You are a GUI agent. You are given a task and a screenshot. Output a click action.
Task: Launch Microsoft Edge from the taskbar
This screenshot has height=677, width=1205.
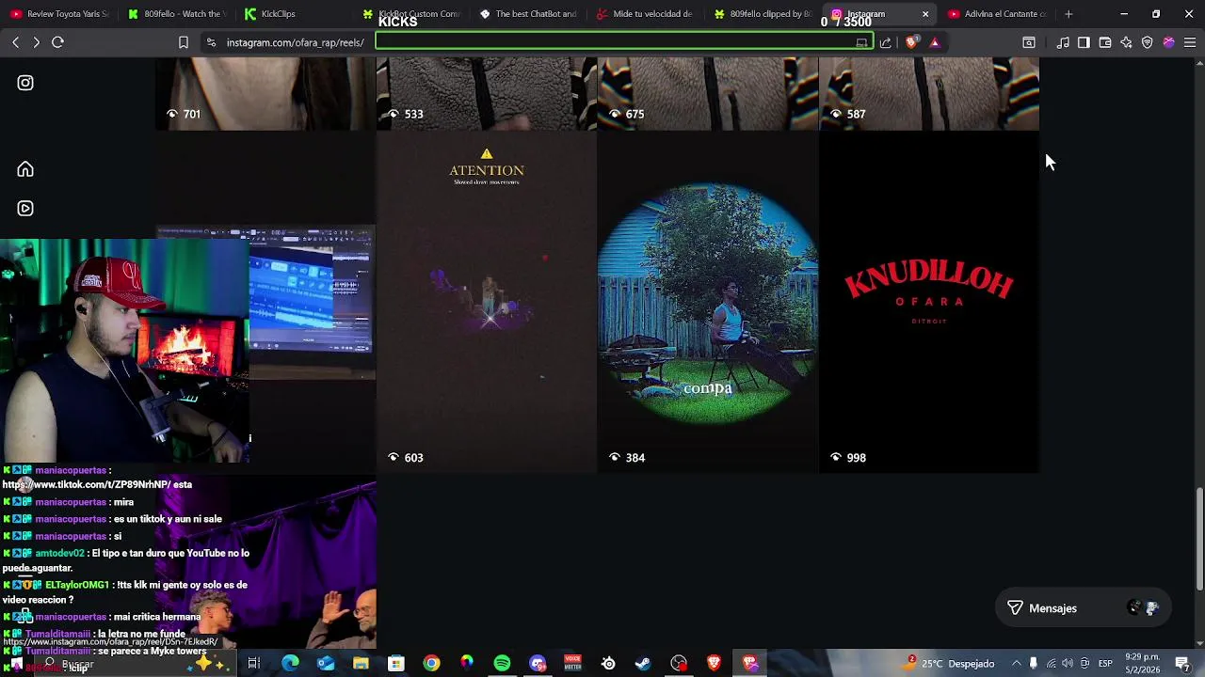[290, 664]
